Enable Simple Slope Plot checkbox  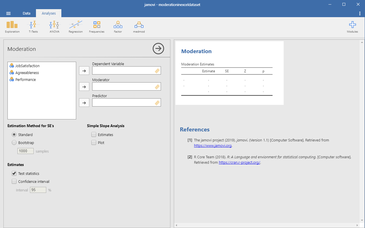click(x=94, y=143)
